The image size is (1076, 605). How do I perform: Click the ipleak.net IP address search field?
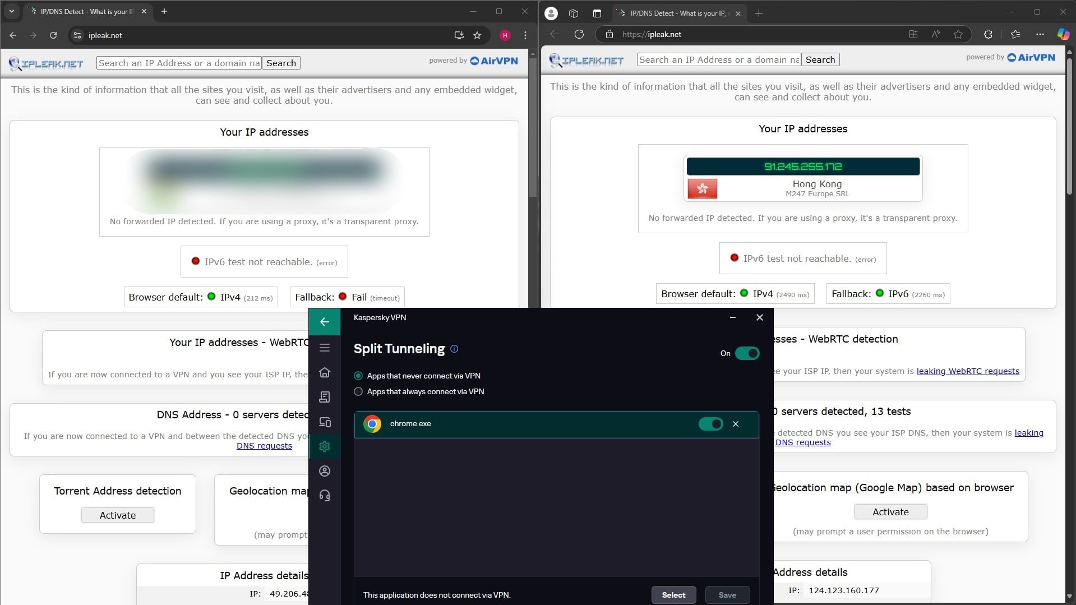pos(178,62)
